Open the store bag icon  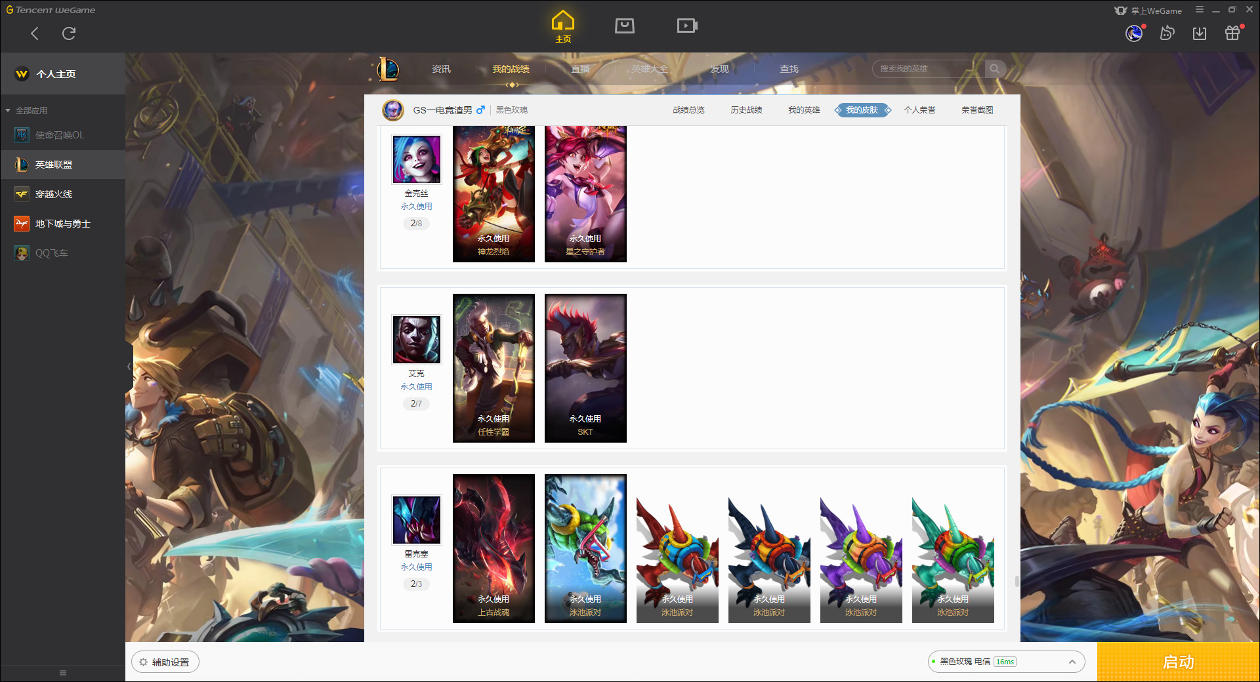[625, 26]
